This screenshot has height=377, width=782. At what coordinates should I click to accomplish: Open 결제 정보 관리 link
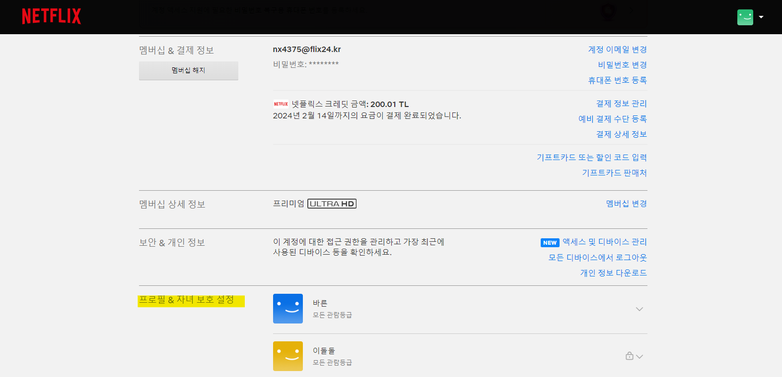(x=621, y=104)
